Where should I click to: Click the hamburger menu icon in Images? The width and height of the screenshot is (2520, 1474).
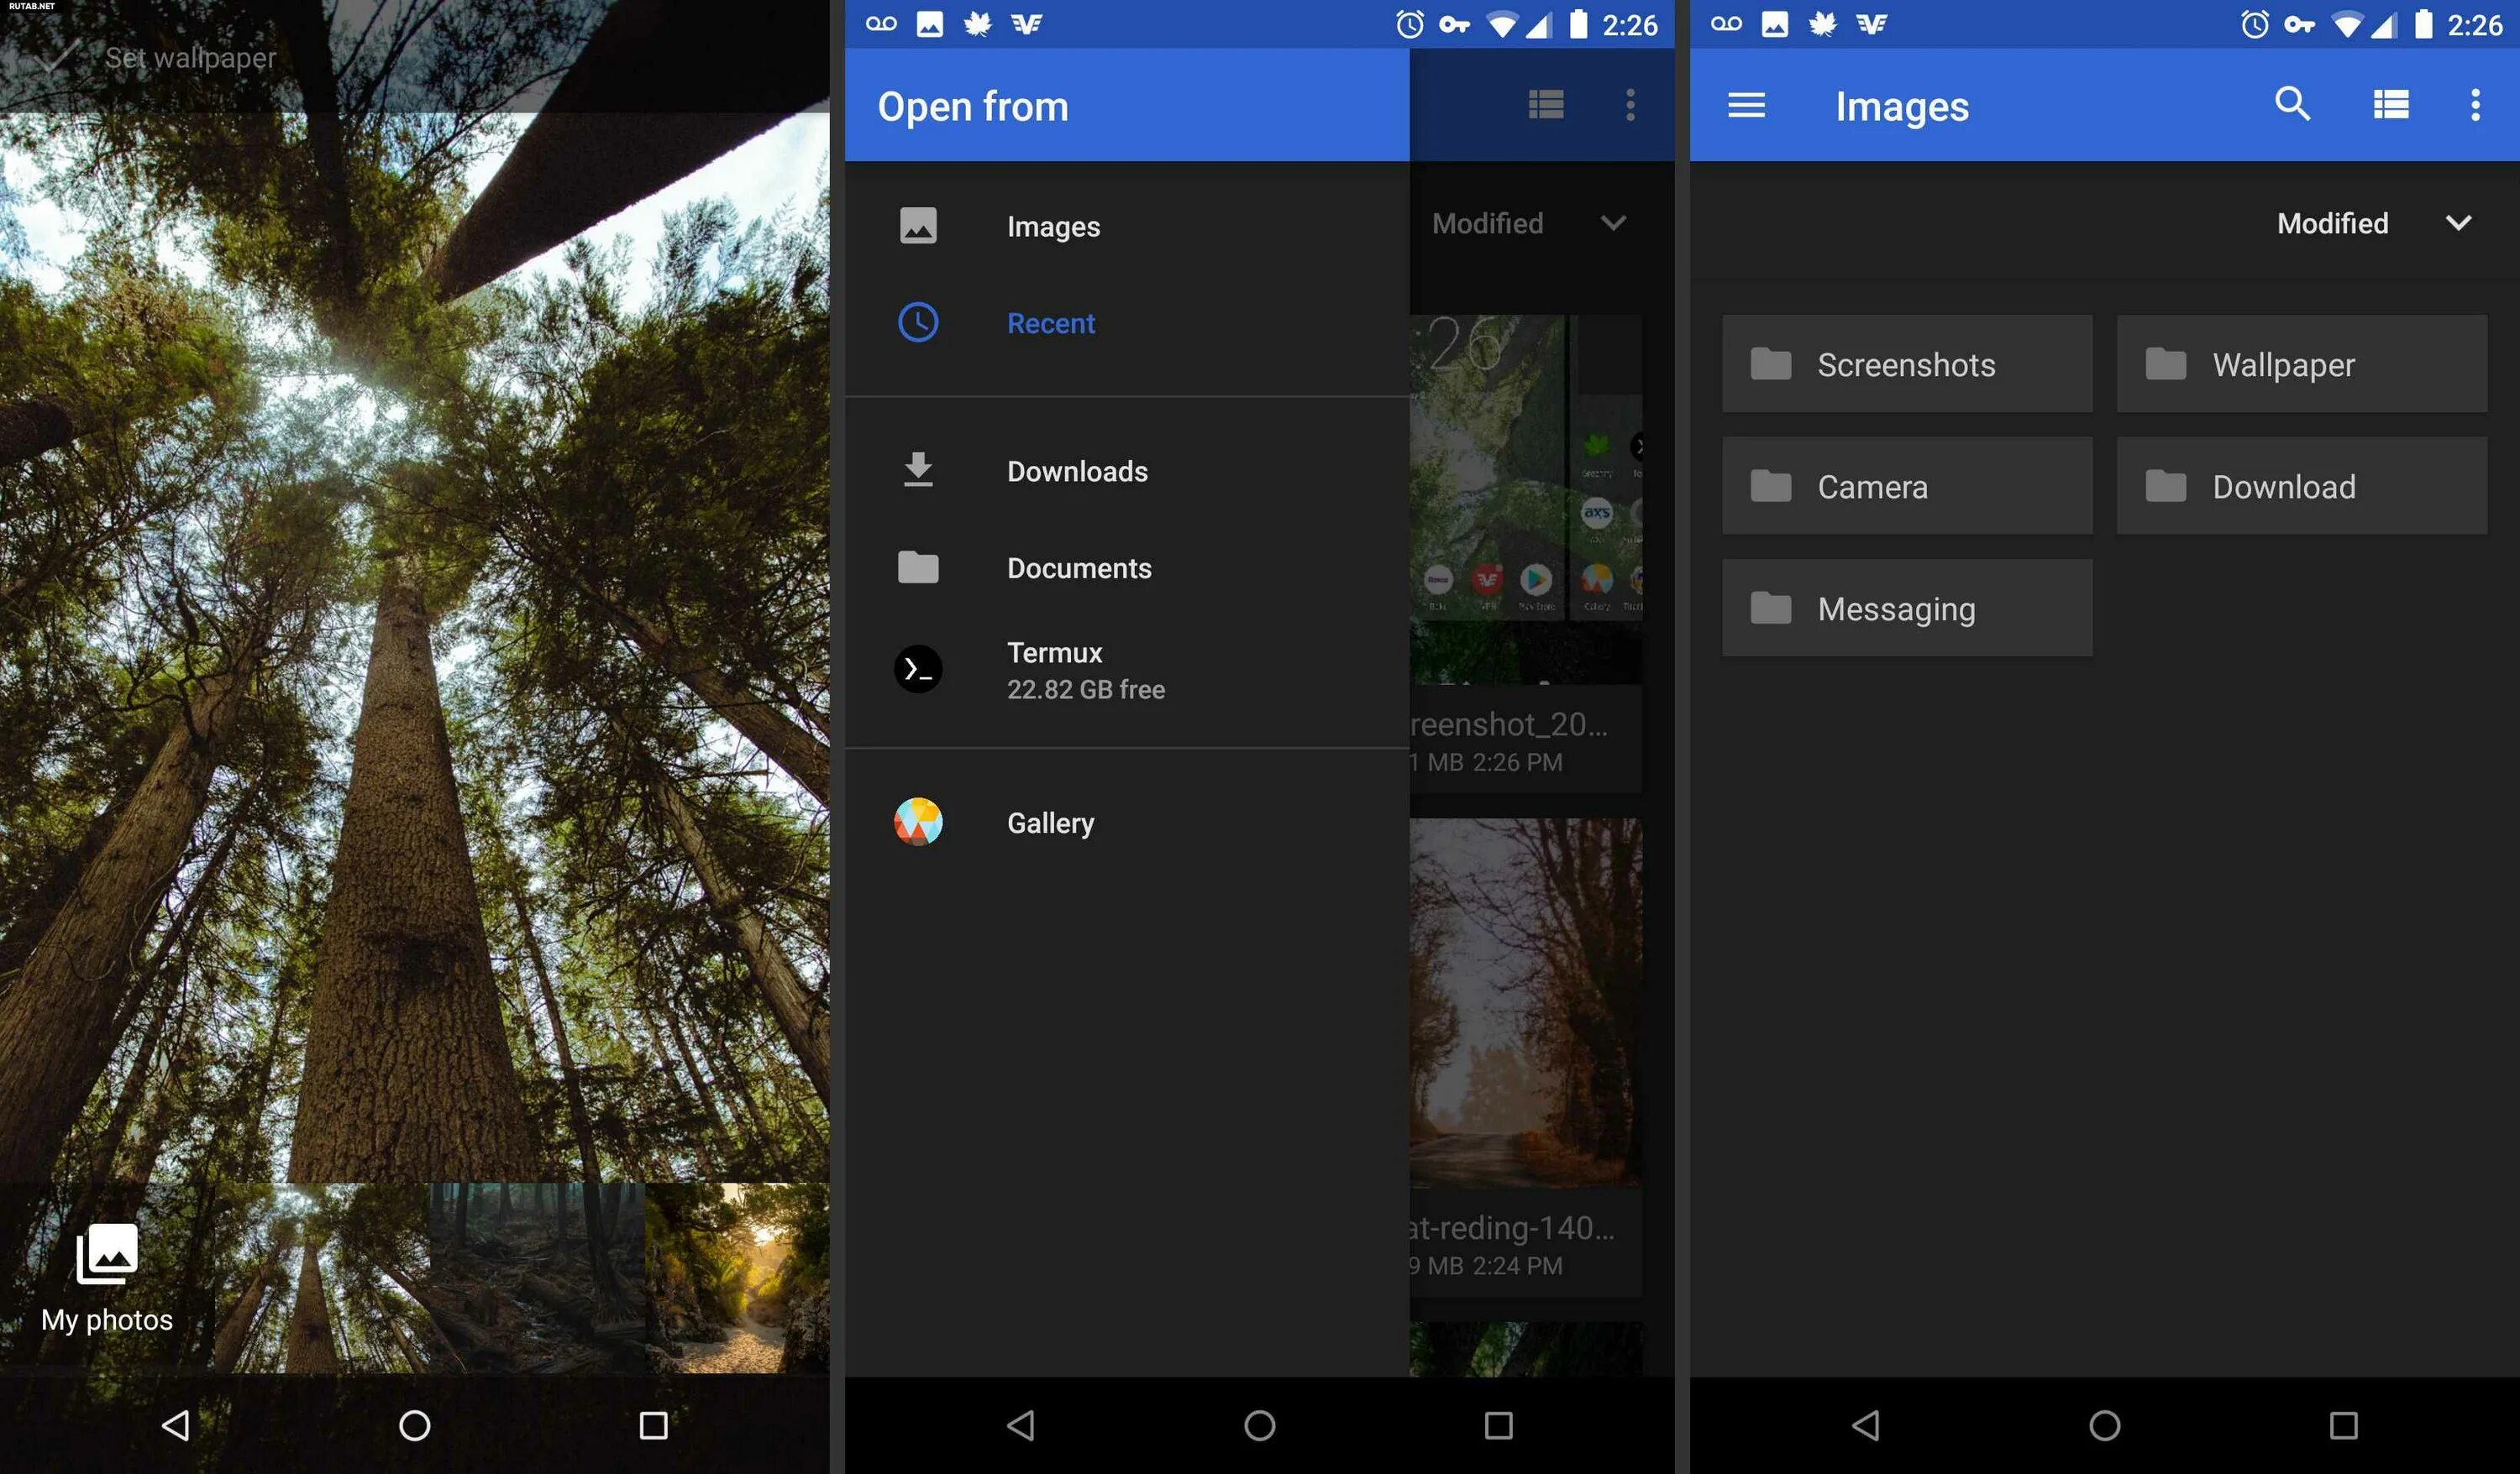pos(1747,105)
